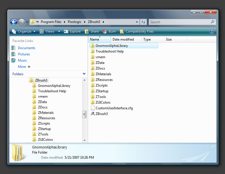The width and height of the screenshot is (225, 174).
Task: Open the ZBrush3 application file
Action: pyautogui.click(x=102, y=114)
